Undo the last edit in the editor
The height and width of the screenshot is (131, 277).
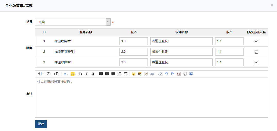point(166,74)
